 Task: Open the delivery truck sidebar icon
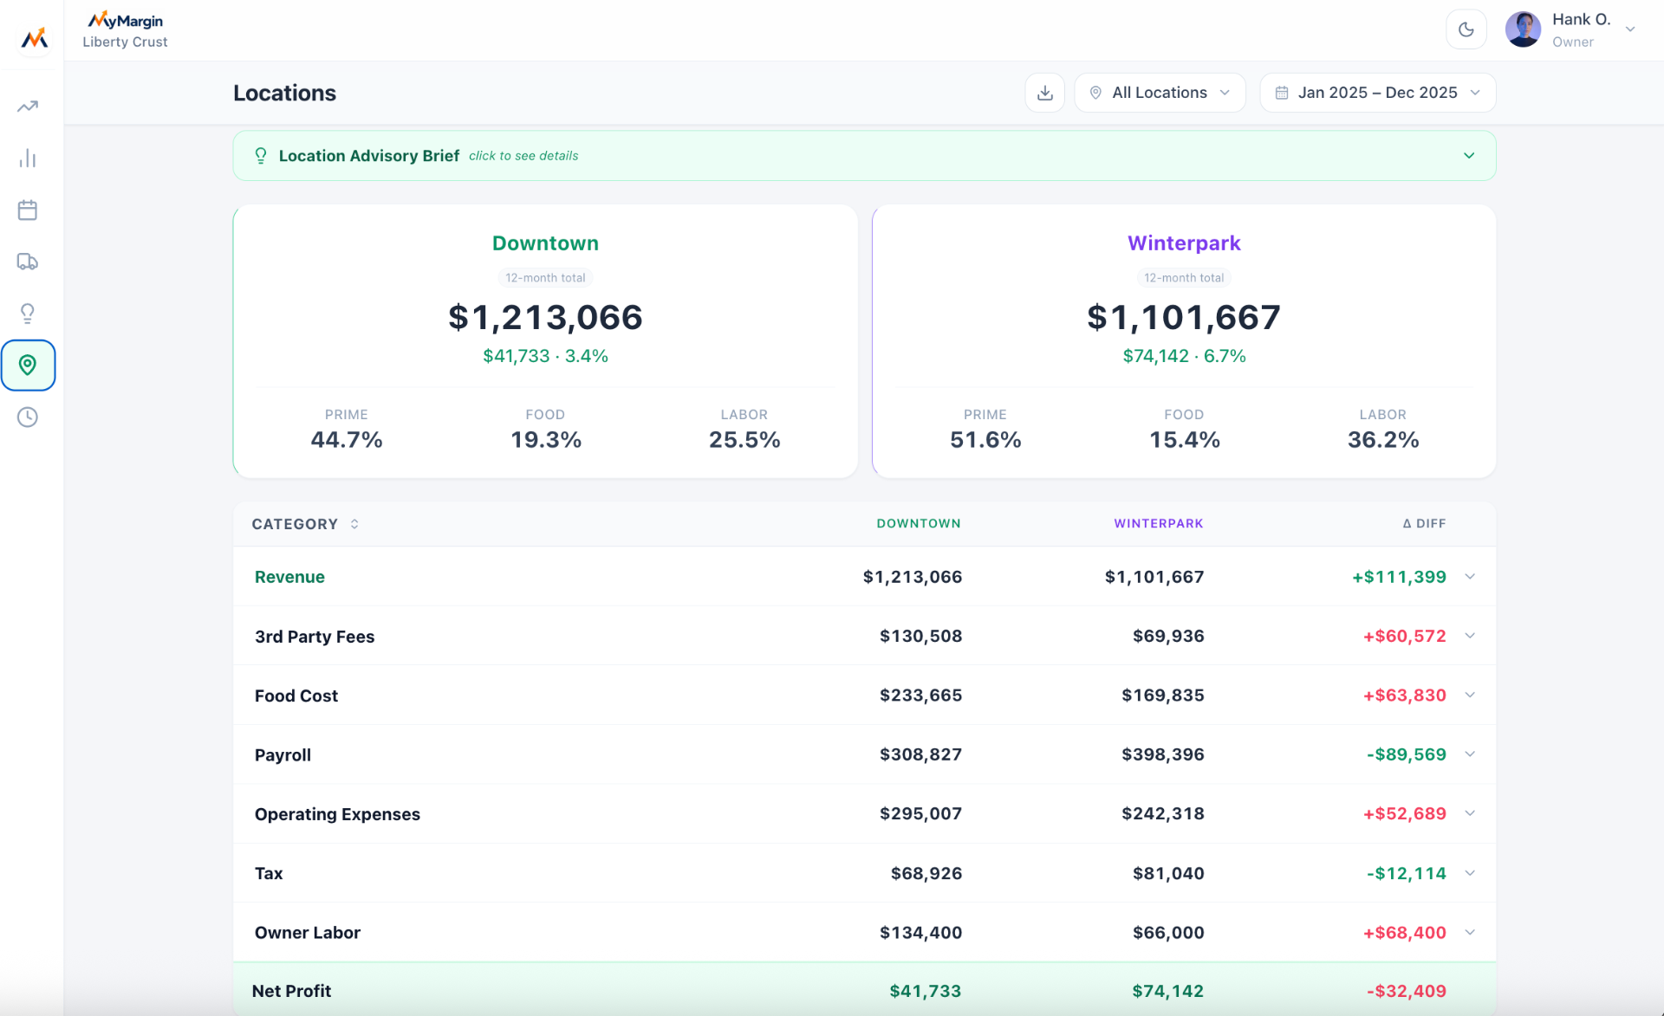point(28,262)
